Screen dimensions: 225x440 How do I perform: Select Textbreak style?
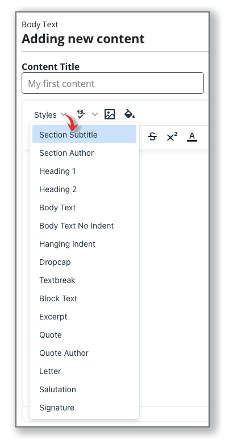pos(84,280)
